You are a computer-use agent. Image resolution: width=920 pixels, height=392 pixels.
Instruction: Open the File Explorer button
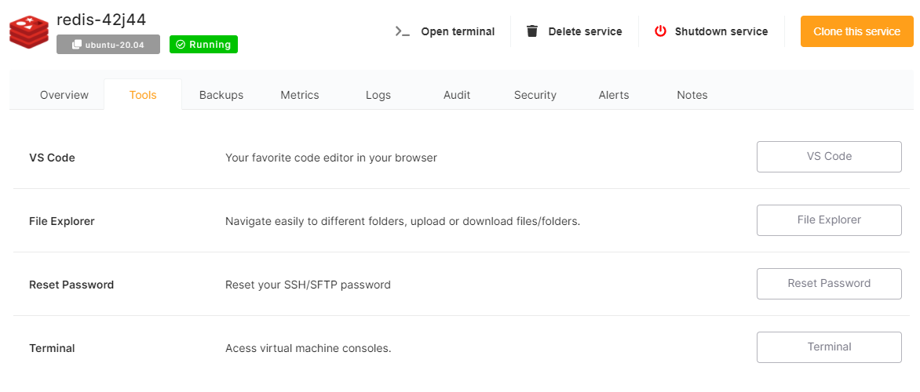(x=829, y=220)
